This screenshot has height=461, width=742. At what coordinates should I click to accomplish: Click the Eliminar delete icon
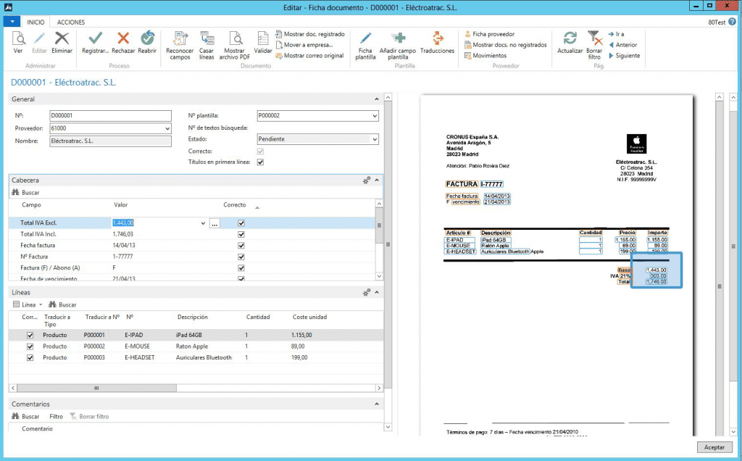pos(62,38)
